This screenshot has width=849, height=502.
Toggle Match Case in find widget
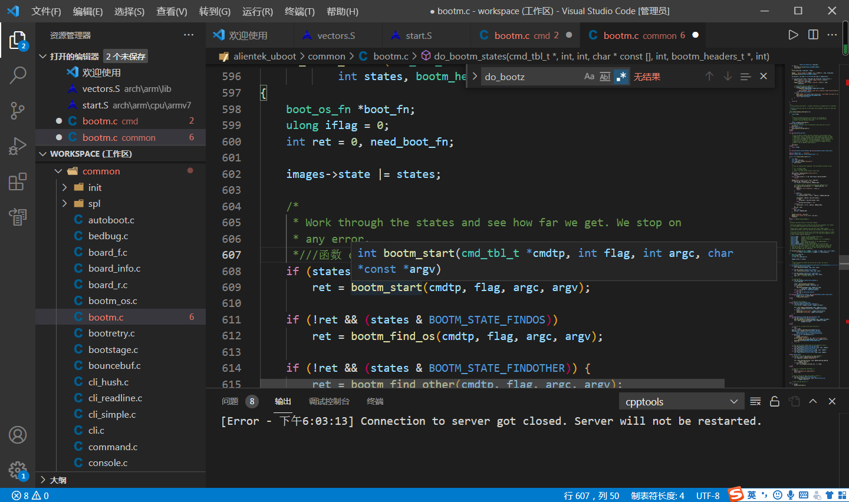589,77
